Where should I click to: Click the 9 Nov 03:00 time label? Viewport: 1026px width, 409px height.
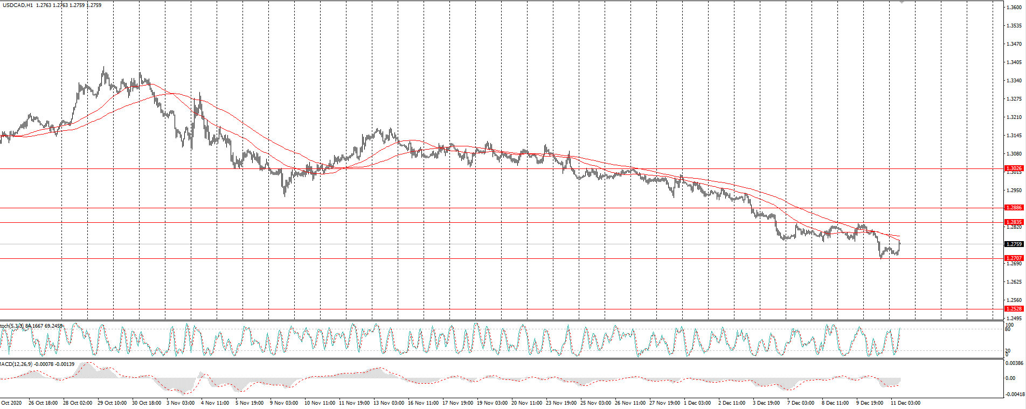click(x=284, y=403)
